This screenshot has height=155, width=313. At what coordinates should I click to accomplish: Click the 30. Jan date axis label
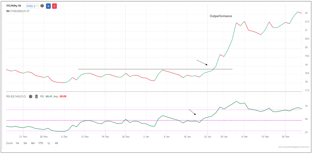(224, 137)
